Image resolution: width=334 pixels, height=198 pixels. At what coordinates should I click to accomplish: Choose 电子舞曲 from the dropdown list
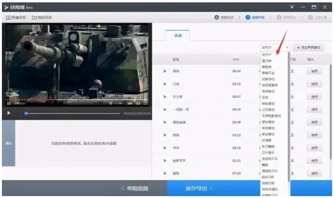(x=268, y=147)
